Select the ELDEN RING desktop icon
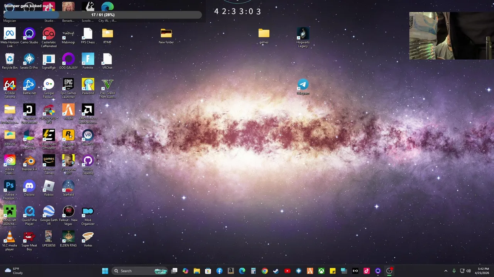Screen dimensions: 494x277 tap(68, 239)
